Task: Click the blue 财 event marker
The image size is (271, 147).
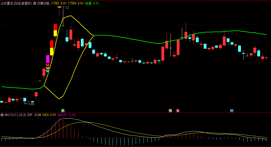Action: tap(232, 111)
